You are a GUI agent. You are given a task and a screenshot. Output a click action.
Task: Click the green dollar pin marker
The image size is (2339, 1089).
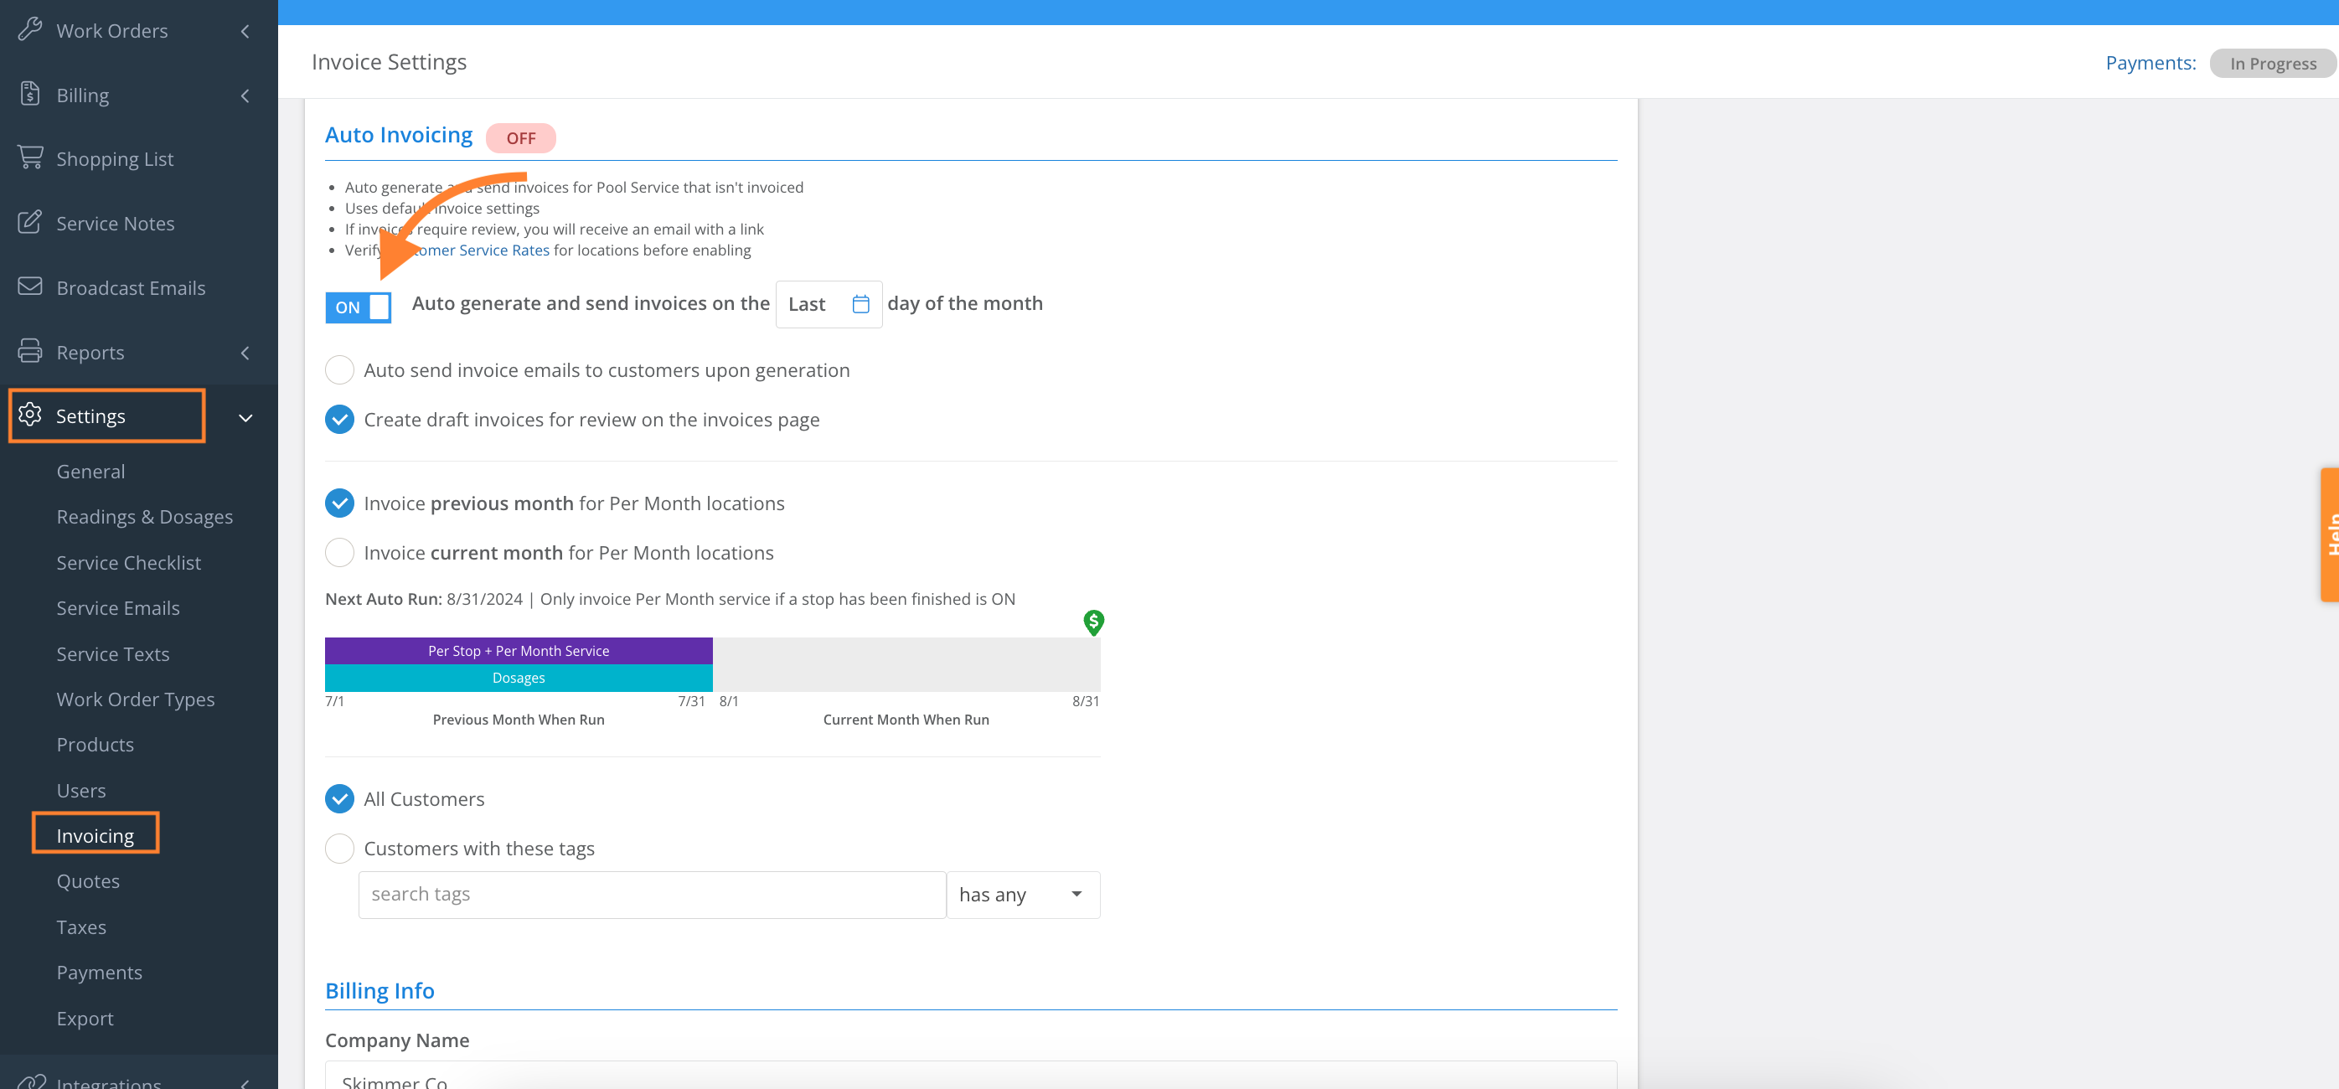coord(1093,622)
